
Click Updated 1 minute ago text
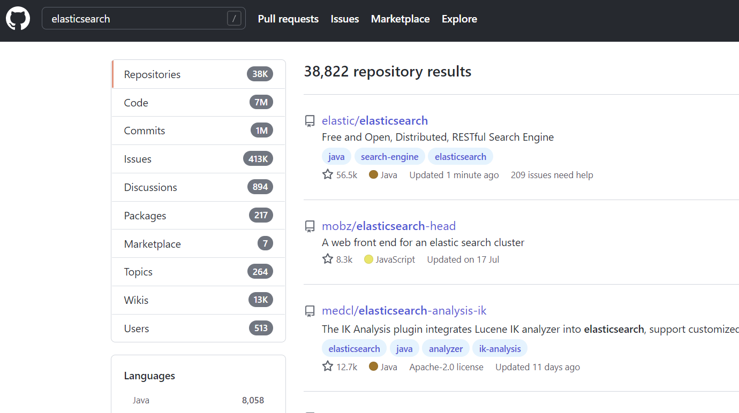point(454,175)
